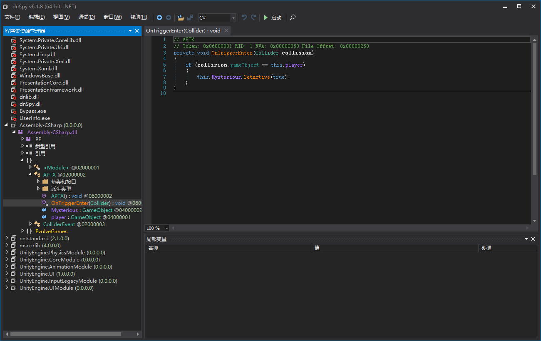
Task: Collapse the { } - namespace node
Action: (22, 160)
